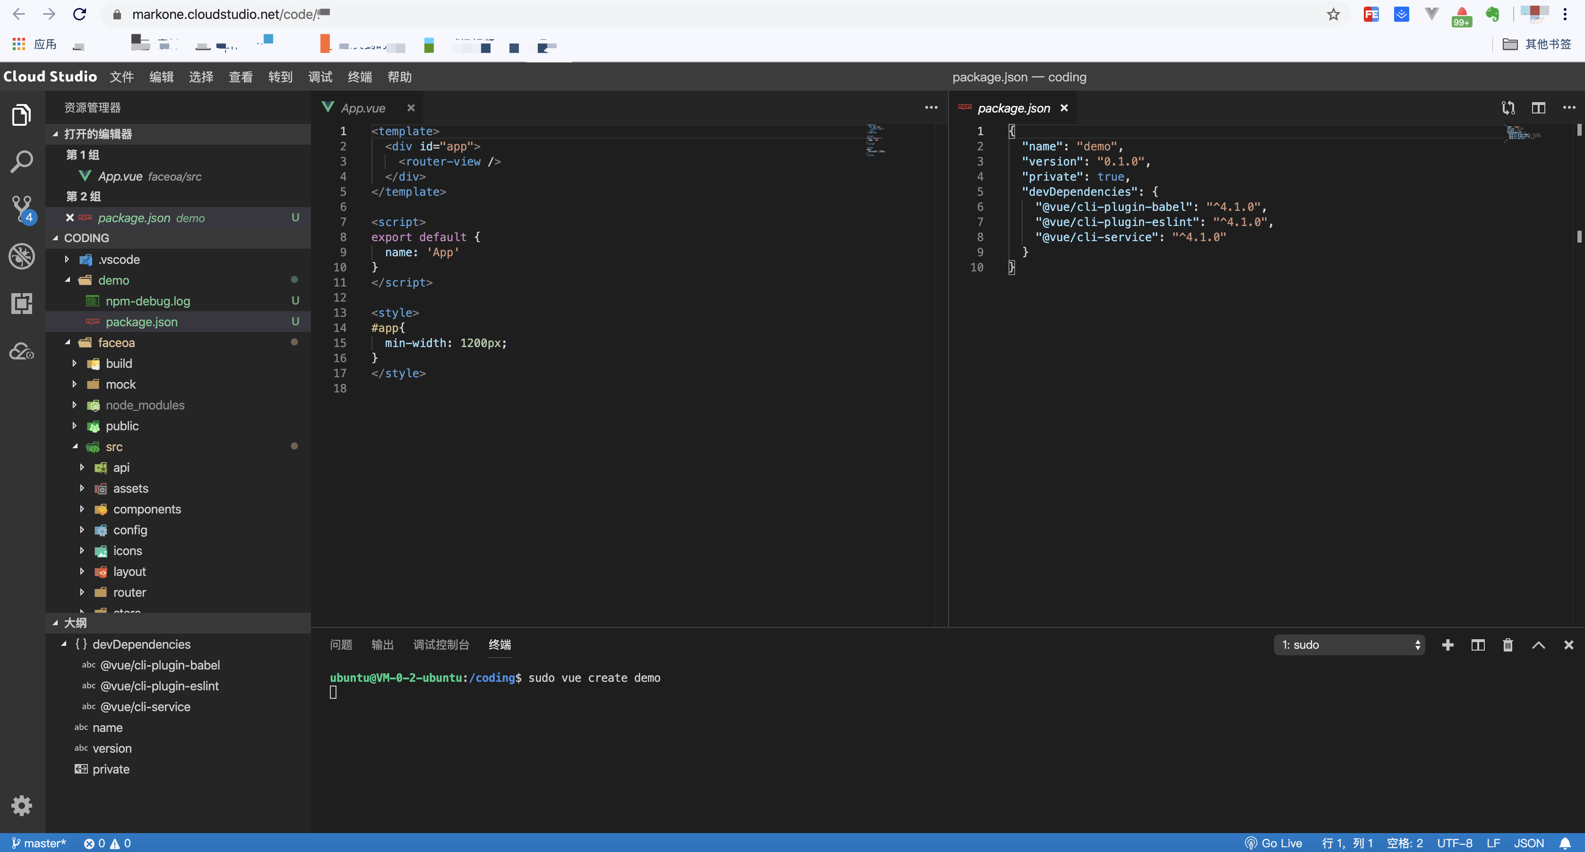Viewport: 1585px width, 852px height.
Task: Open the Explorer files icon in activity bar
Action: tap(22, 114)
